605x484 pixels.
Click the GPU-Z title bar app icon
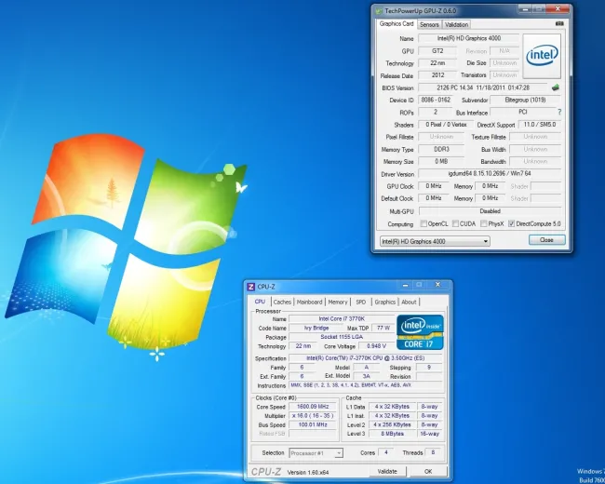pyautogui.click(x=379, y=11)
